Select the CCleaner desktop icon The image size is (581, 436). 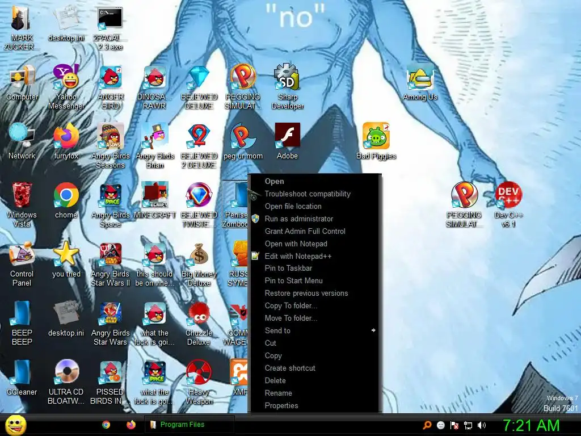22,372
